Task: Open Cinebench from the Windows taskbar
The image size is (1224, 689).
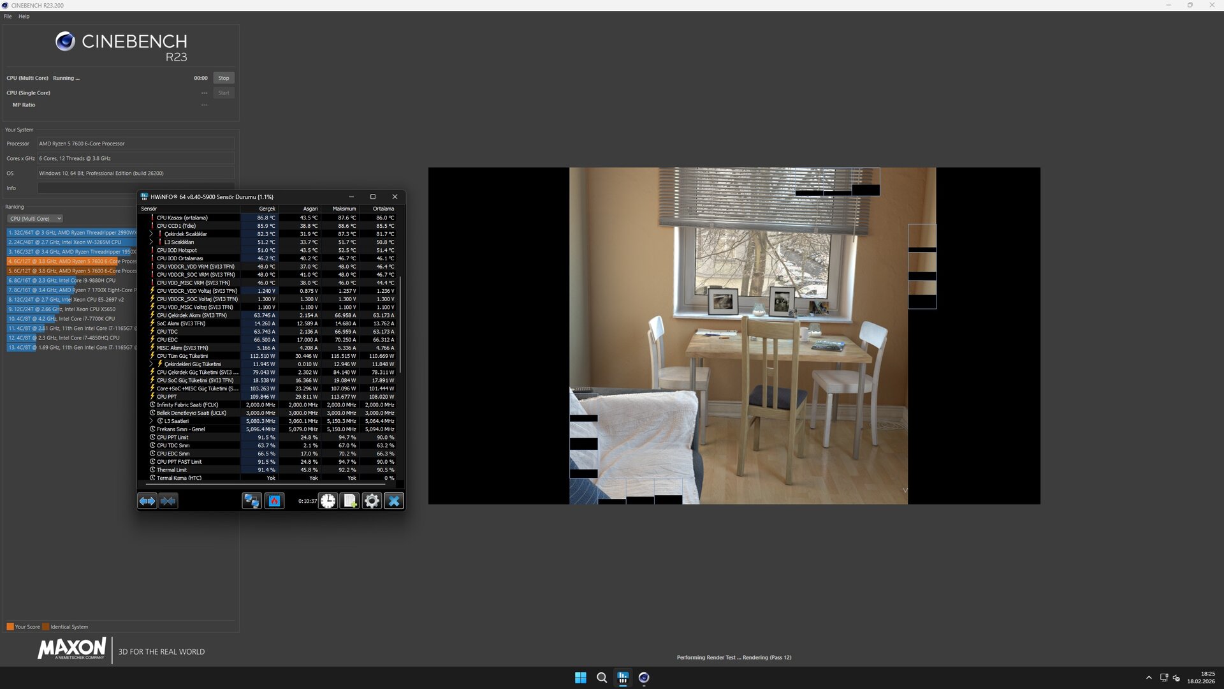Action: click(644, 678)
